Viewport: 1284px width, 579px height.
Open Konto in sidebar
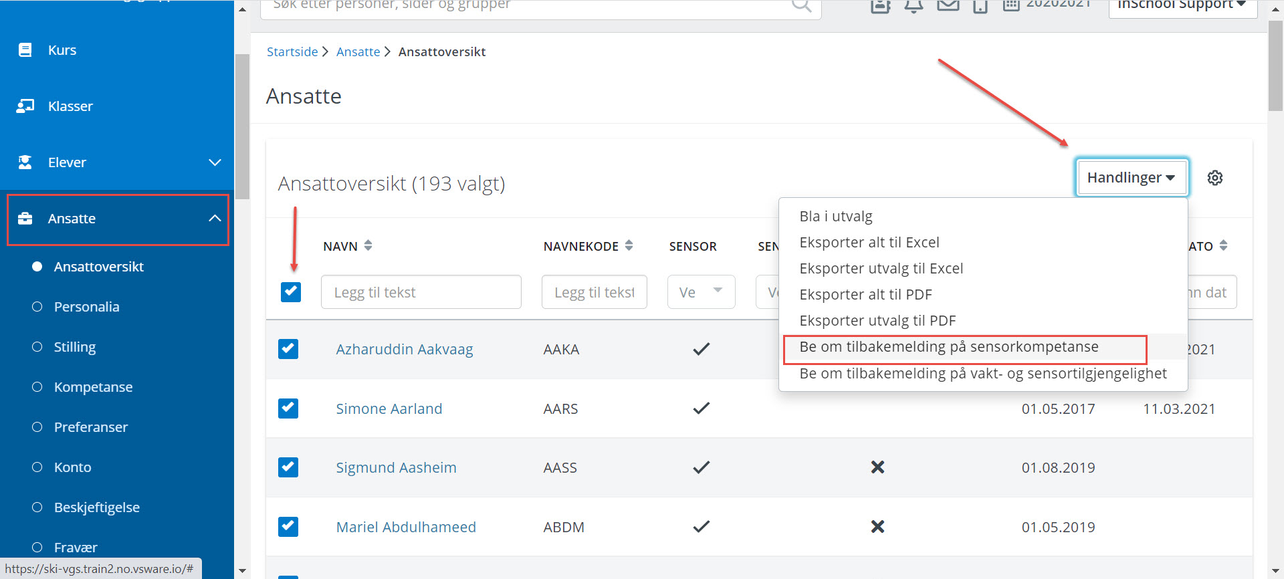73,467
